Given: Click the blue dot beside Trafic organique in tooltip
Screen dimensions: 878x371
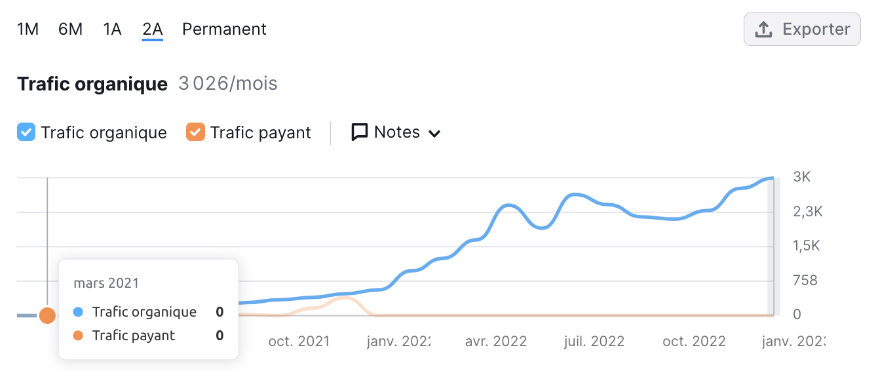Looking at the screenshot, I should (78, 312).
